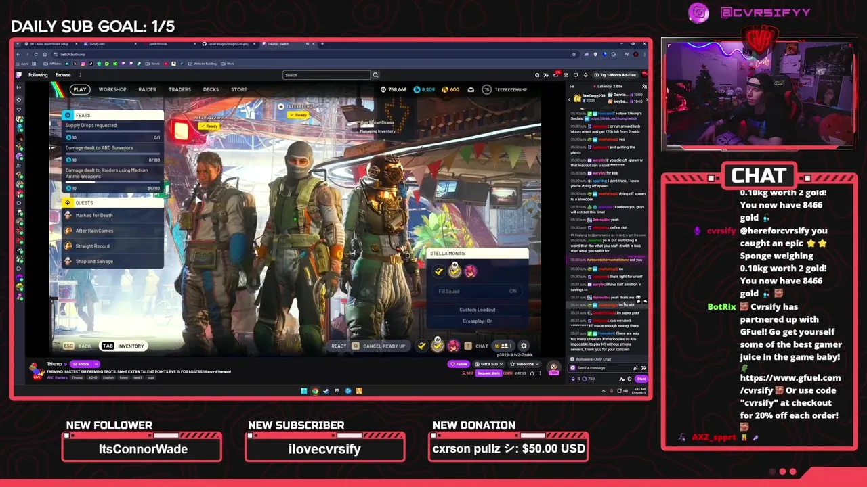867x487 pixels.
Task: Click into Twitch Search field
Action: [326, 75]
